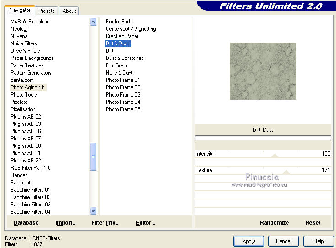
Task: Open the About tab
Action: click(x=69, y=11)
